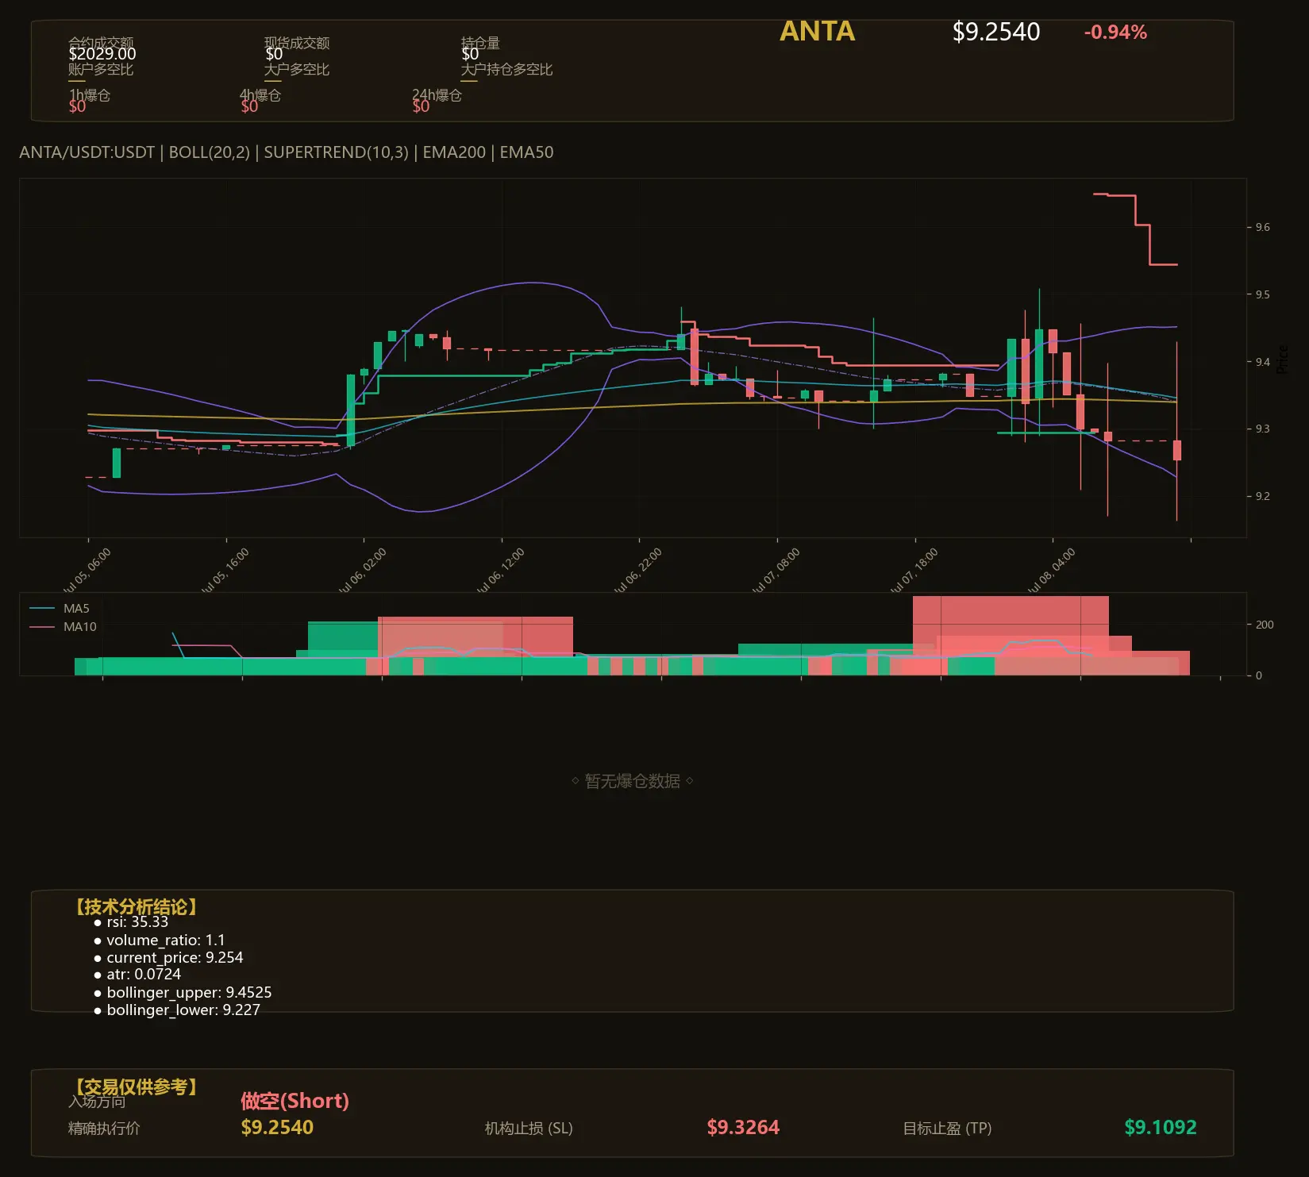Click the 机构止损 (SL) label
The image size is (1309, 1177).
click(529, 1128)
